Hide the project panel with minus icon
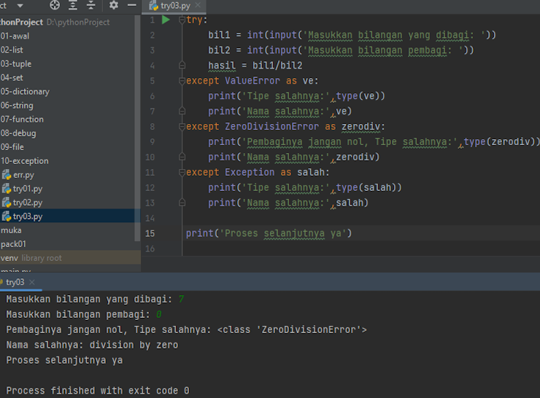The image size is (540, 398). 131,5
